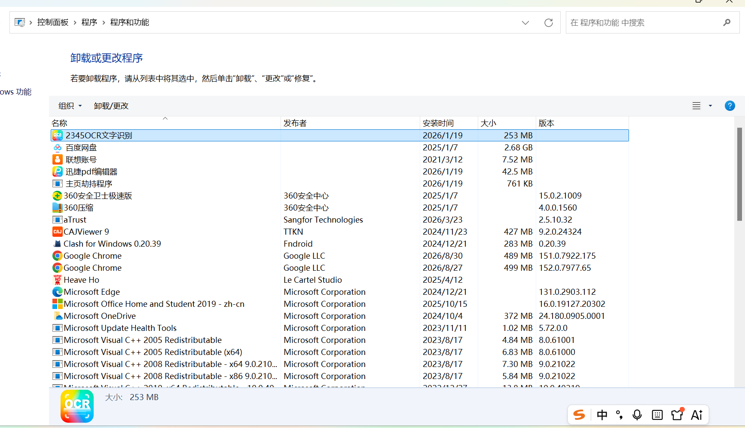The image size is (745, 428).
Task: Select the Microsoft Edge icon
Action: 57,292
